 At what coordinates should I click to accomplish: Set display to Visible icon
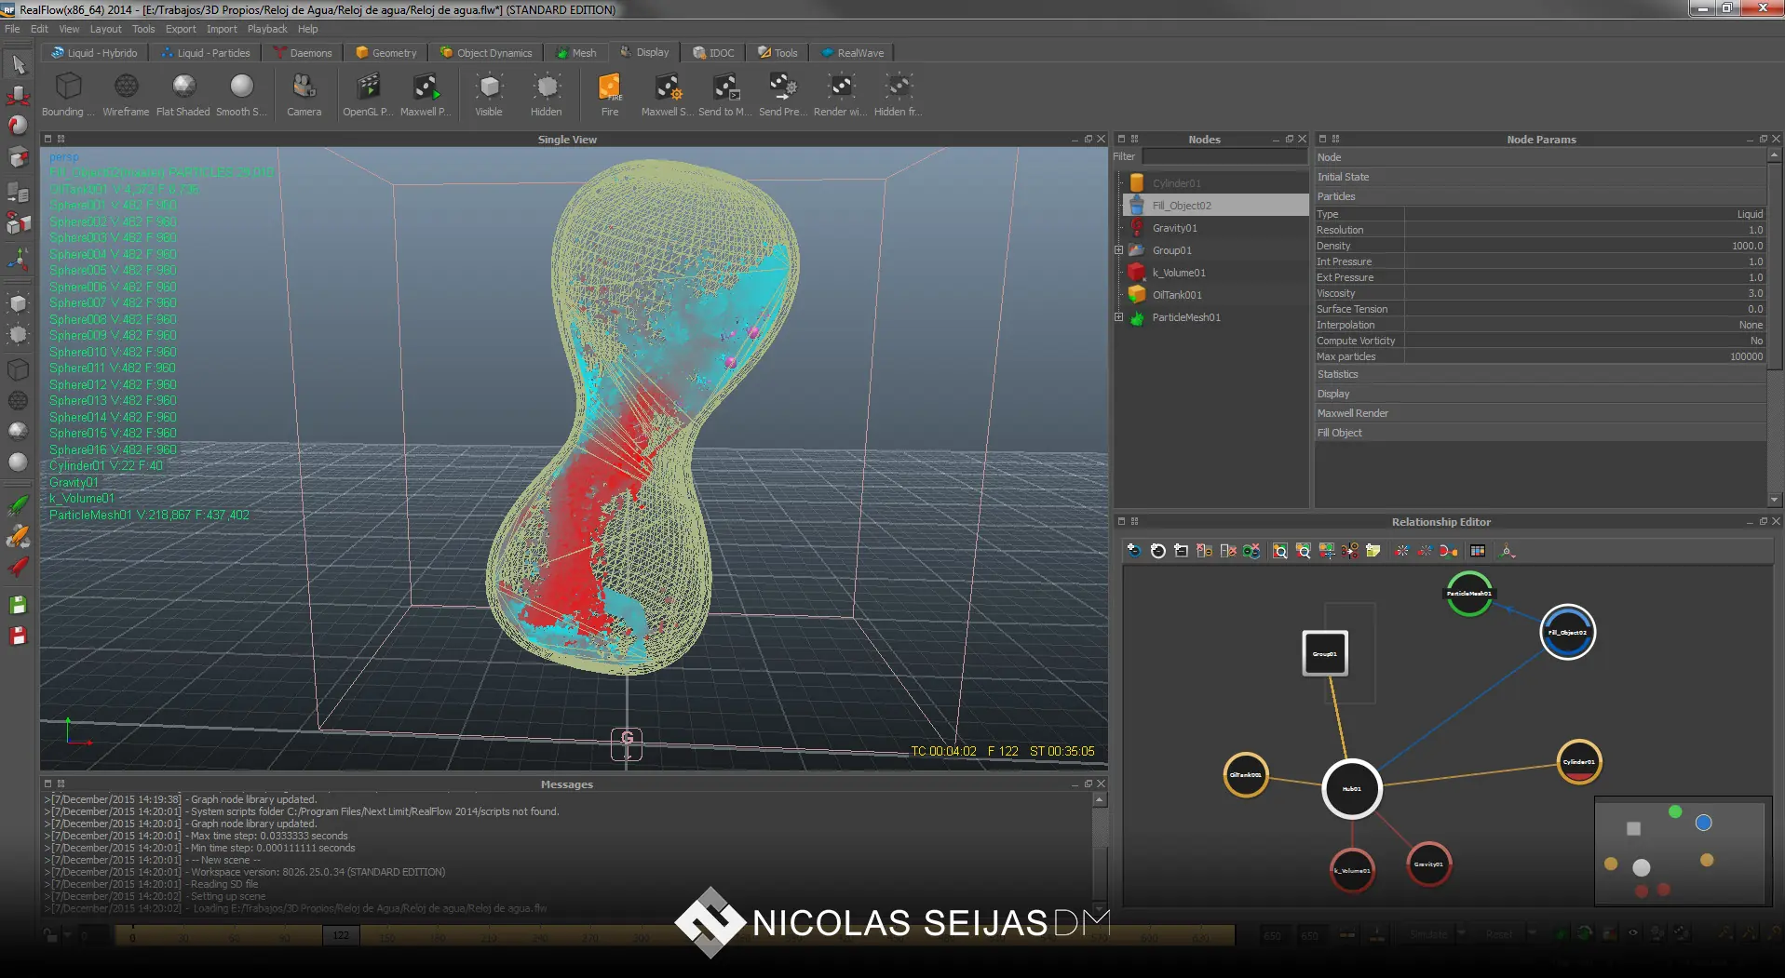pos(489,88)
